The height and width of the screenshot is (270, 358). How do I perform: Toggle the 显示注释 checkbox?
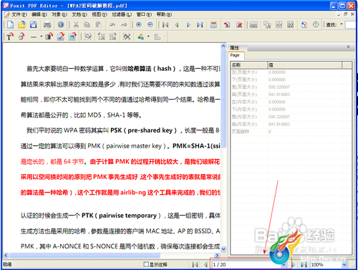pos(146,264)
